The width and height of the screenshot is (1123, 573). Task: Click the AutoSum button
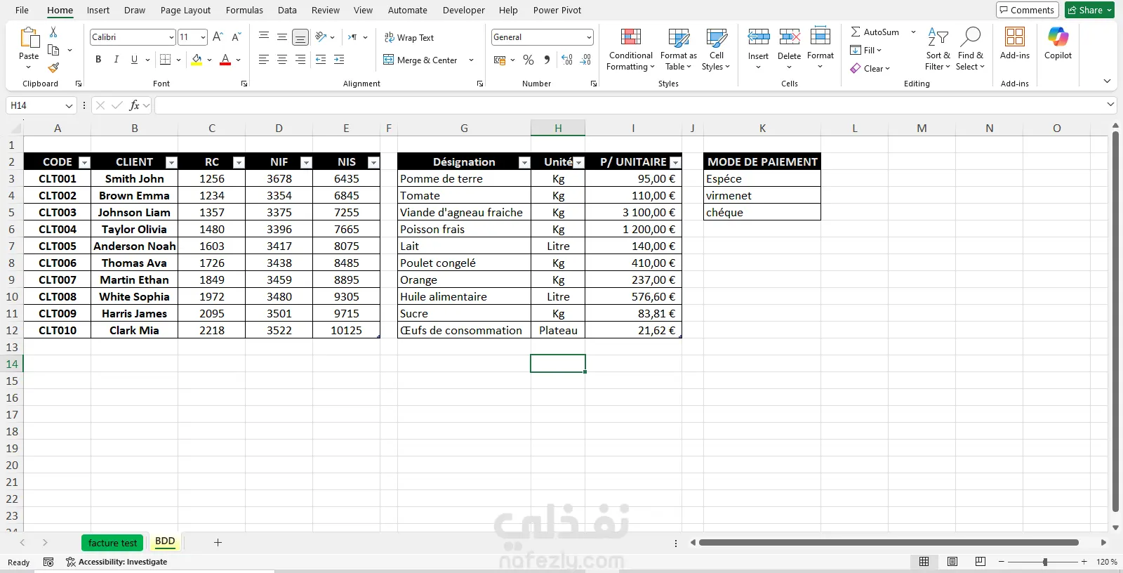pyautogui.click(x=875, y=32)
